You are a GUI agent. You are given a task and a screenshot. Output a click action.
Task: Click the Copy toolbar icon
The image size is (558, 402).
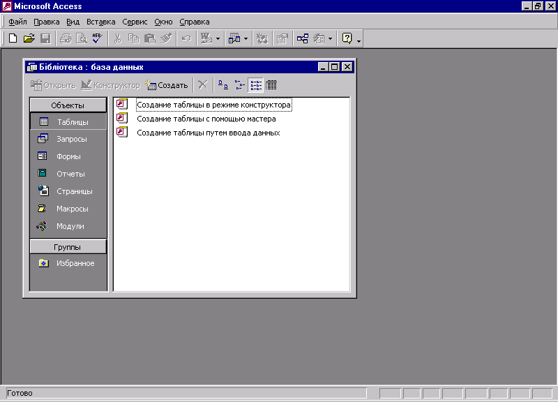tap(133, 38)
